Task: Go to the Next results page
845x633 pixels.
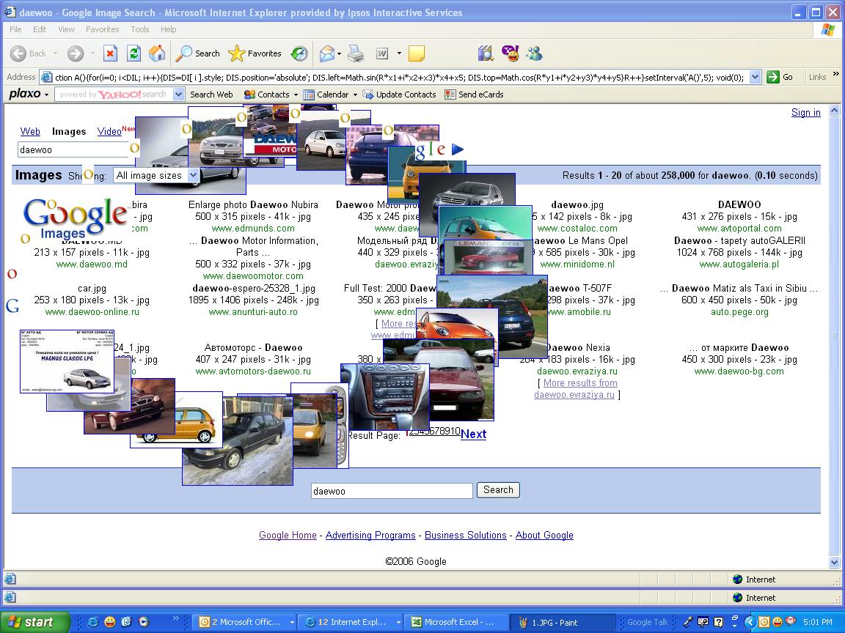Action: coord(474,434)
